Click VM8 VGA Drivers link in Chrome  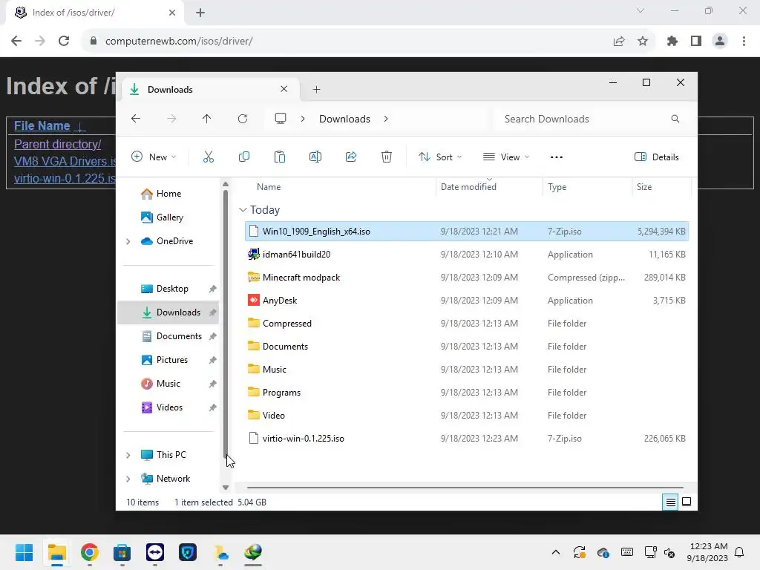65,161
